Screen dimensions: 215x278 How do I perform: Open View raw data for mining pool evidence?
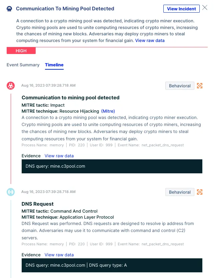click(x=59, y=156)
